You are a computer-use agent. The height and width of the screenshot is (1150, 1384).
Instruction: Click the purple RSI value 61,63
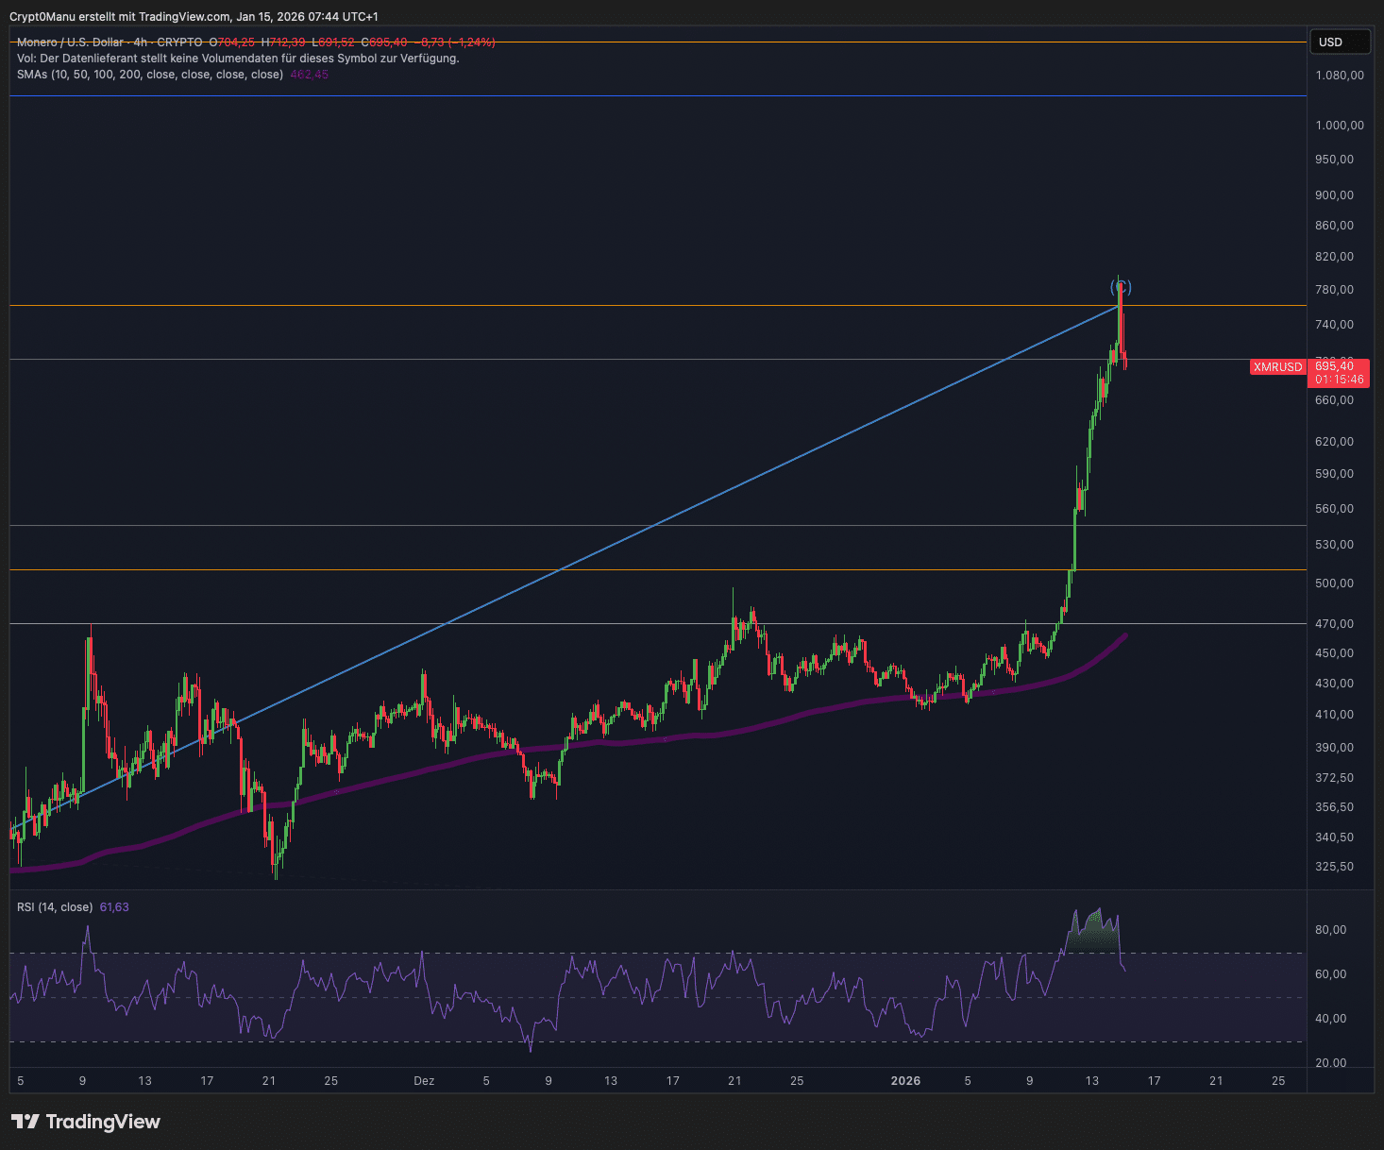[x=114, y=907]
